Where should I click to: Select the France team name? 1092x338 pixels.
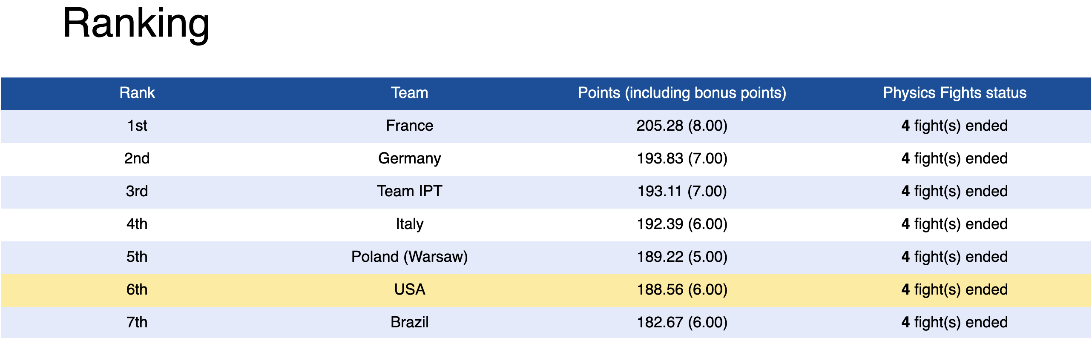coord(409,126)
